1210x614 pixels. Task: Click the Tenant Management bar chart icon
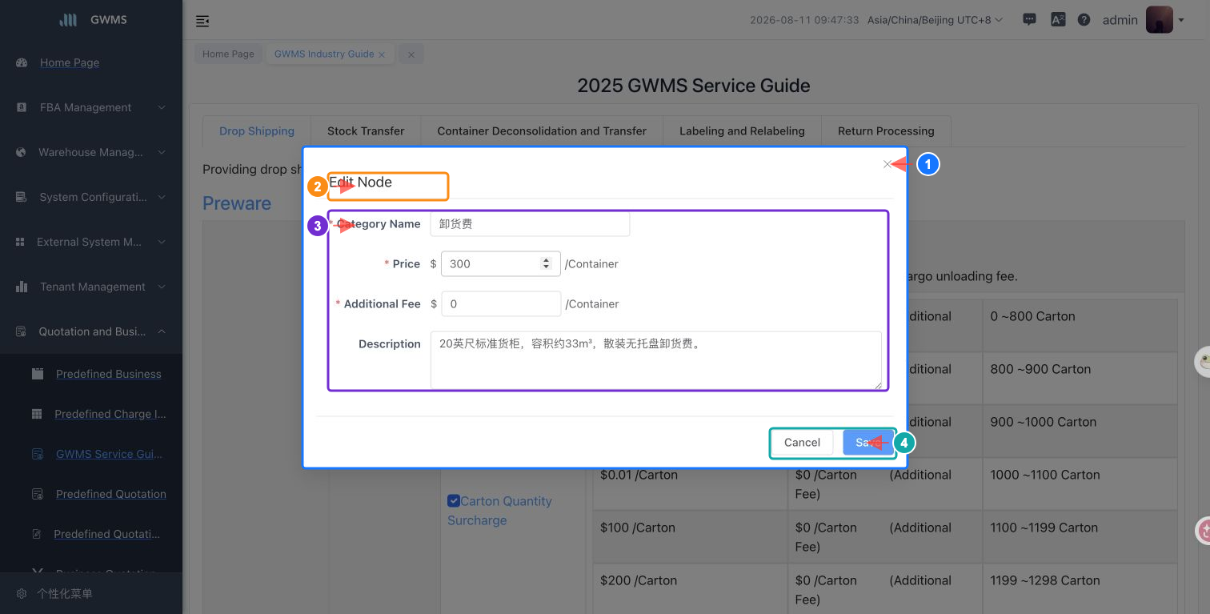[22, 287]
